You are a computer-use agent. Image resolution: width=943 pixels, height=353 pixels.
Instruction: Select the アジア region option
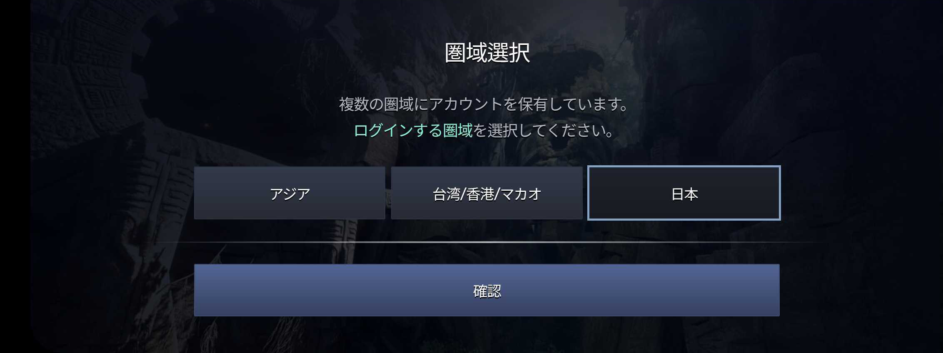pyautogui.click(x=289, y=193)
